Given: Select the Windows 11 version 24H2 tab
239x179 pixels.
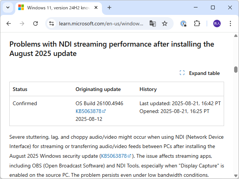Looking at the screenshot, I should (x=56, y=7).
